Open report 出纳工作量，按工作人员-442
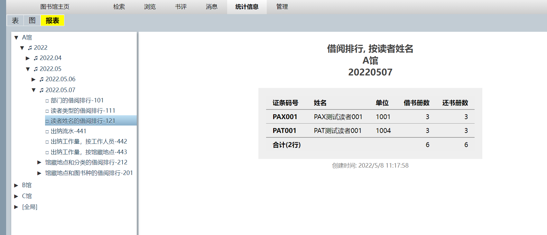547x235 pixels. coord(89,142)
